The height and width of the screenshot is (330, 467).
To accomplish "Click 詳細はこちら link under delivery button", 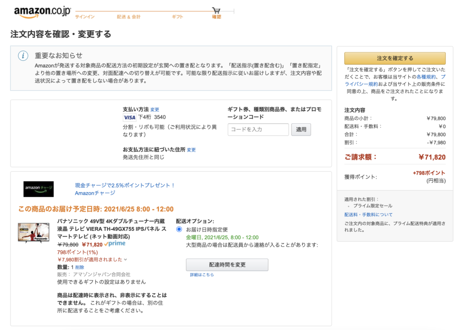I will tap(202, 275).
